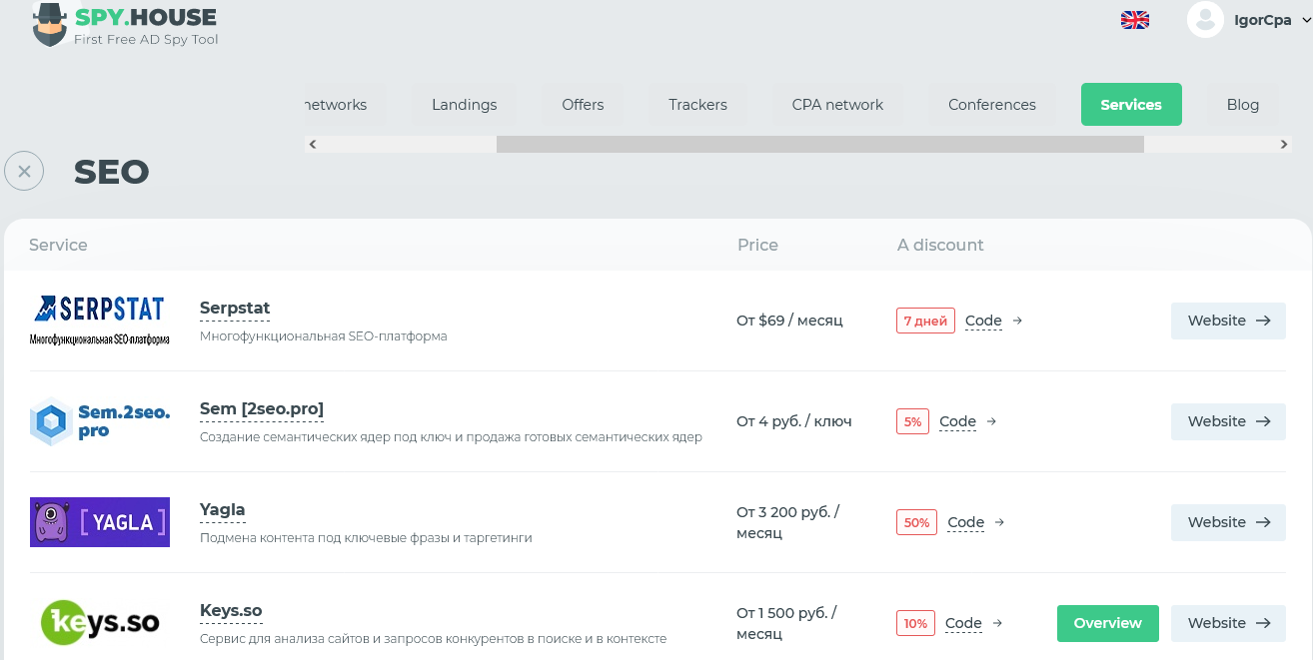This screenshot has height=660, width=1313.
Task: Open the Sem [2seo.pro] service name link
Action: click(262, 409)
